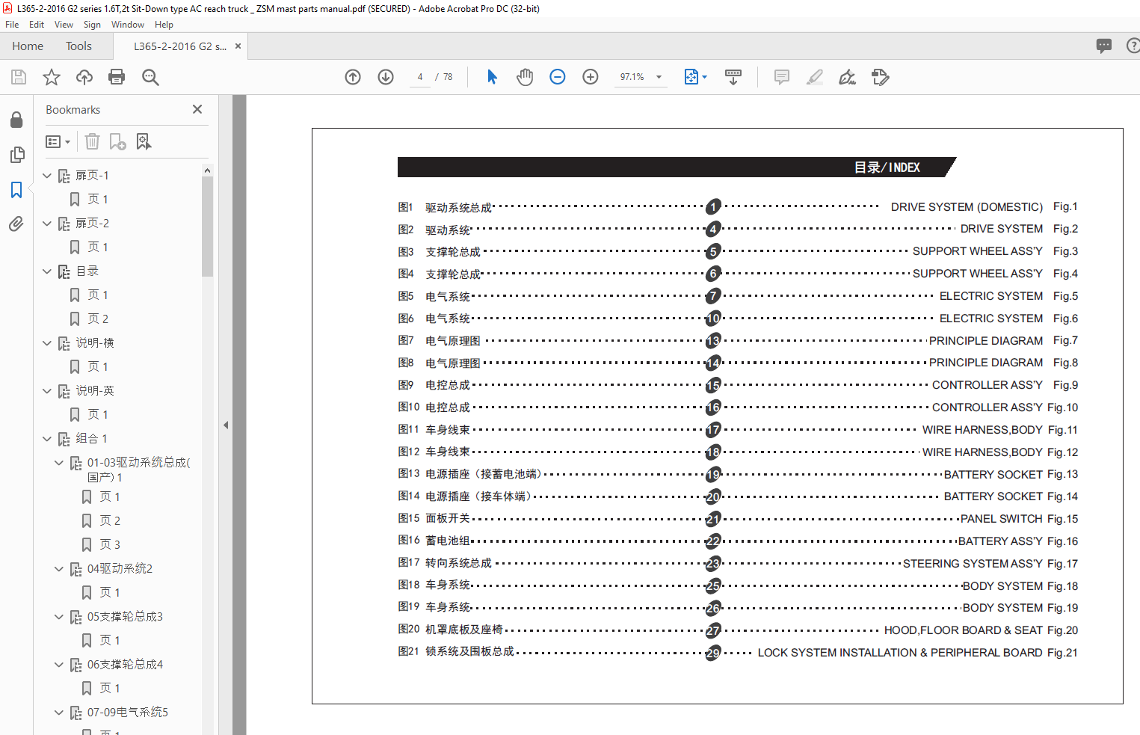This screenshot has height=735, width=1140.
Task: Activate the hand pan tool
Action: click(525, 77)
